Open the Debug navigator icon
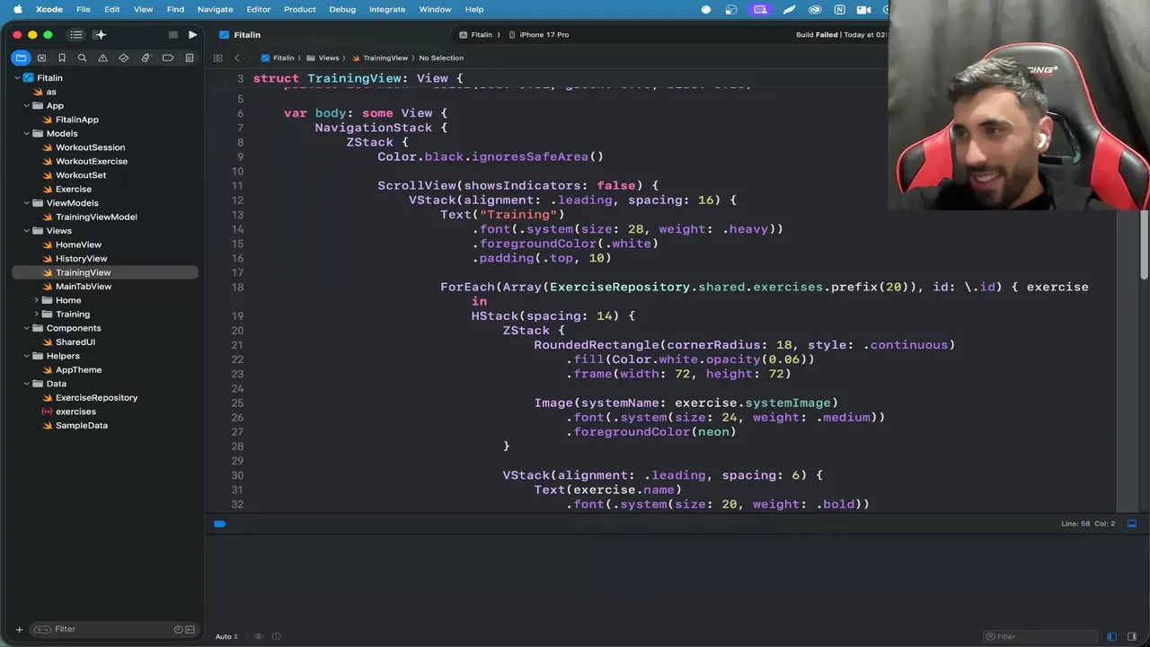The image size is (1150, 647). click(x=146, y=58)
